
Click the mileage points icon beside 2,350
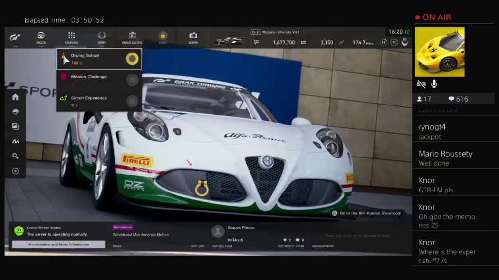[x=303, y=42]
